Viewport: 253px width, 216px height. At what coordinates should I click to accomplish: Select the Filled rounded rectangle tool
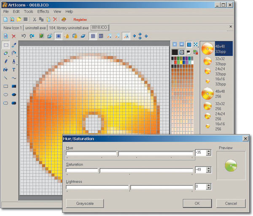[14, 103]
